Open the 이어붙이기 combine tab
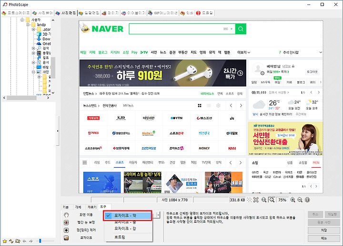 133,13
